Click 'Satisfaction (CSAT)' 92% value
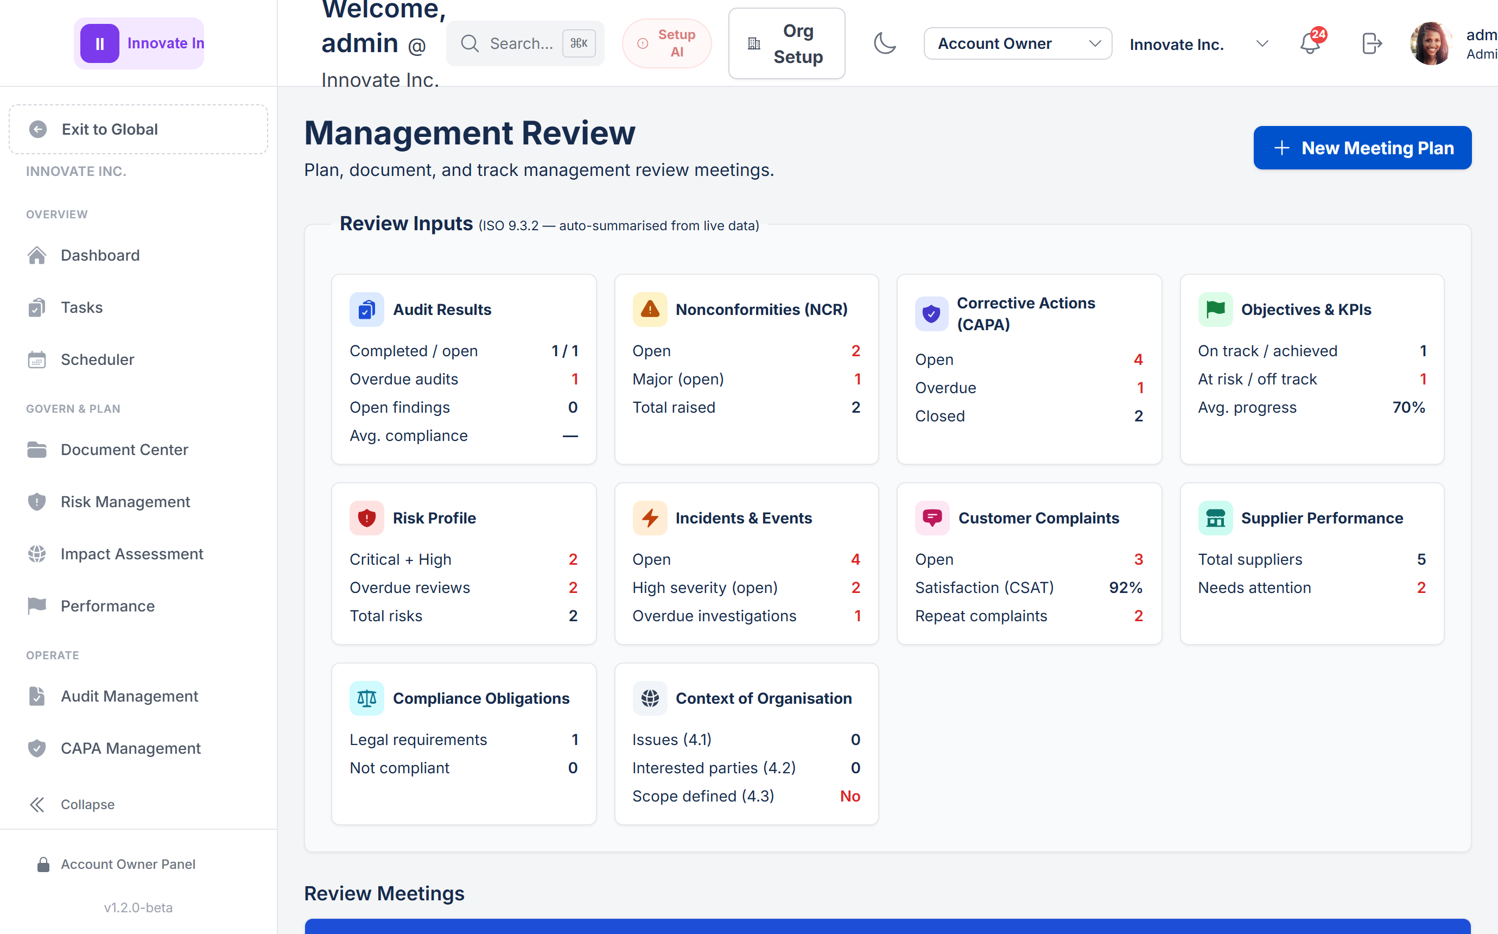 [1126, 588]
